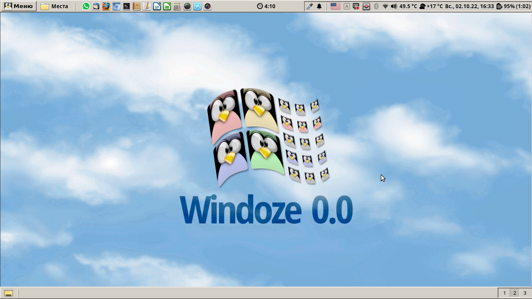This screenshot has height=299, width=532.
Task: Open battery status 95% (1:02)
Action: [513, 6]
